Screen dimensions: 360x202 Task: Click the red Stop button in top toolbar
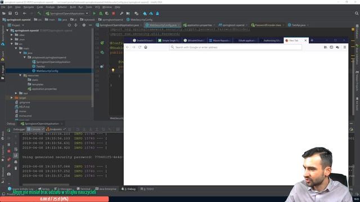[x=114, y=13]
